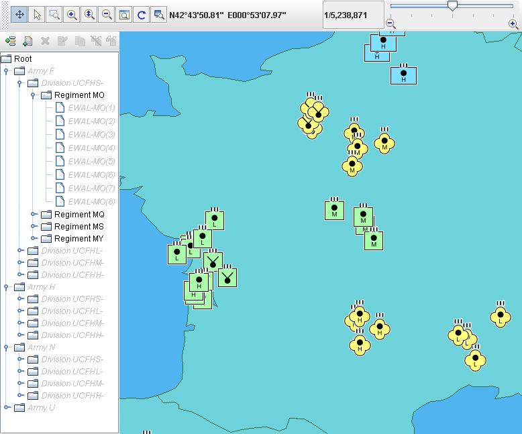Click the plus button right of zoom slider
This screenshot has width=522, height=434.
coord(513,23)
